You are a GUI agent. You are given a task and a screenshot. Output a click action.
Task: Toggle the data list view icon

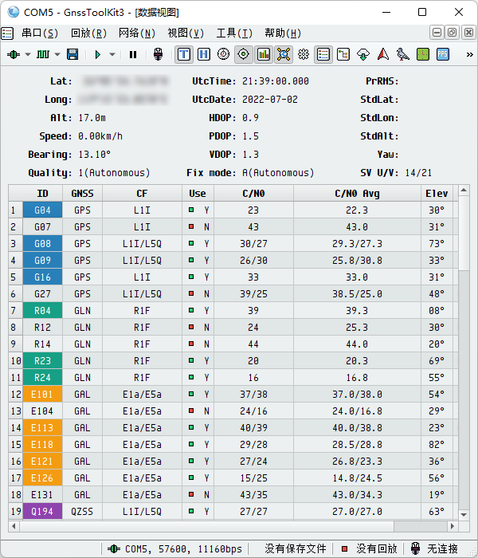(323, 54)
